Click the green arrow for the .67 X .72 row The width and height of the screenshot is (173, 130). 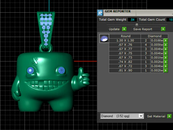(166, 66)
